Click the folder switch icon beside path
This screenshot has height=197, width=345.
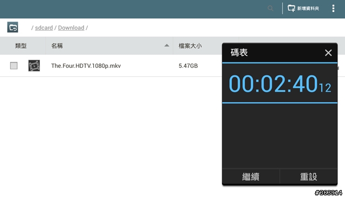12,27
